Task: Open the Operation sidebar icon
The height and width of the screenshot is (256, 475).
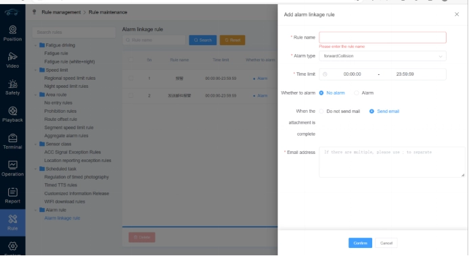Action: [12, 165]
